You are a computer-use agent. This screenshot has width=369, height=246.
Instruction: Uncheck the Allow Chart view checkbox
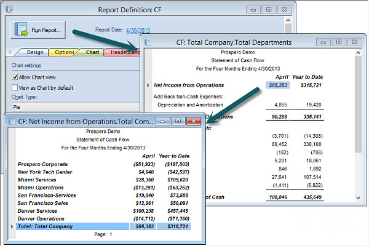pos(15,77)
